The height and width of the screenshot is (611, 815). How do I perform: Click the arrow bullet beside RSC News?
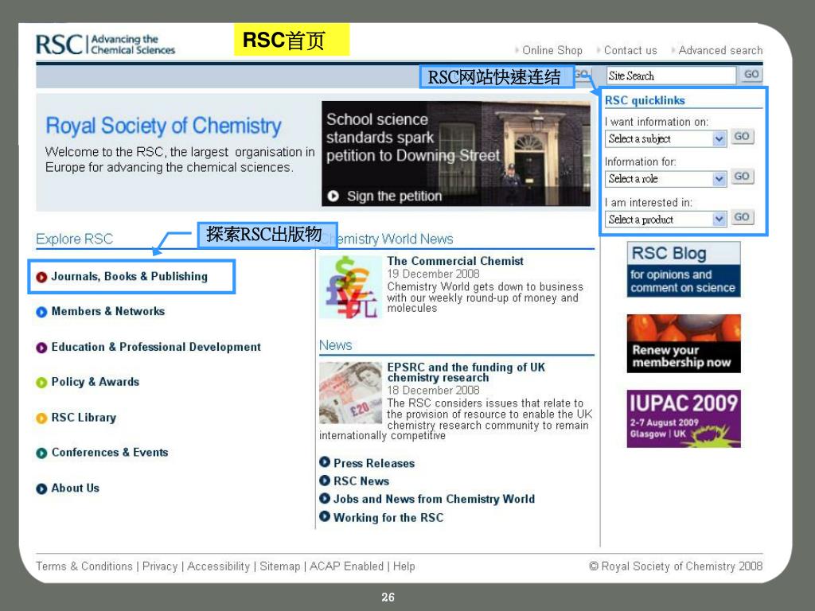pos(325,480)
